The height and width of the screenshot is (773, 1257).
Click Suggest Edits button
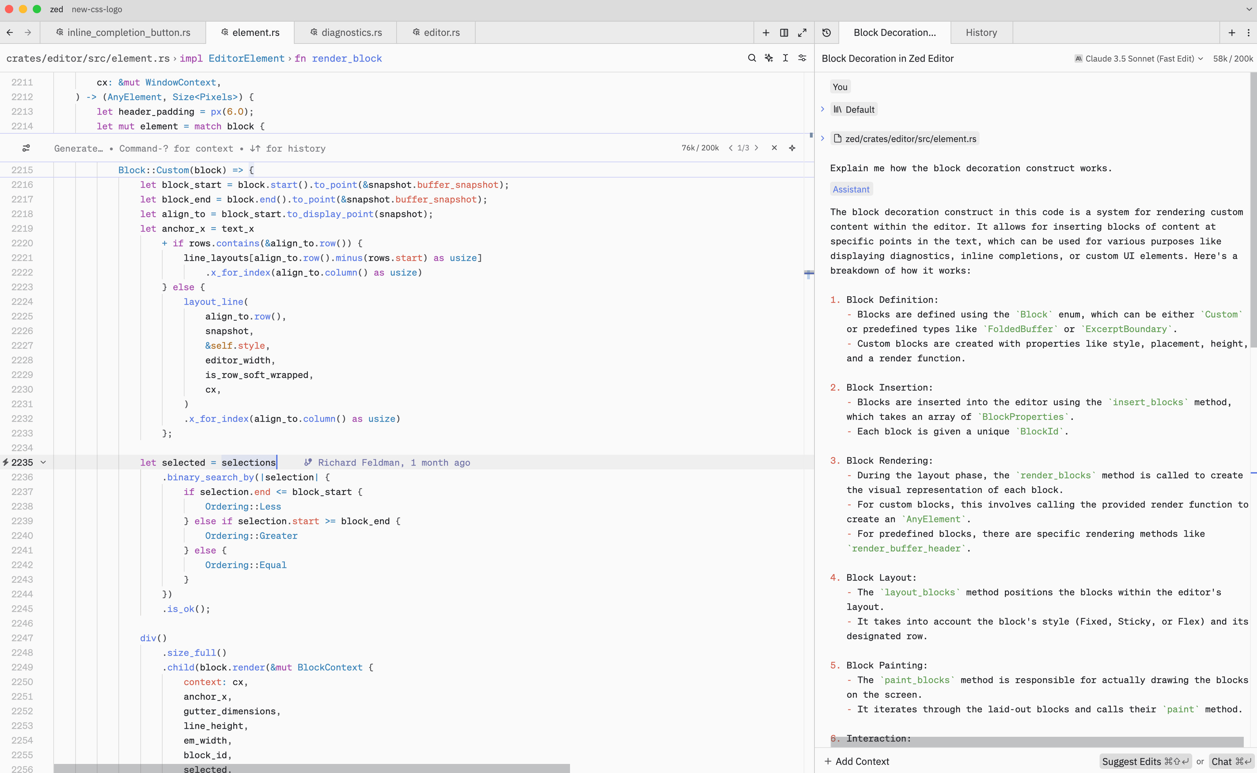[1145, 761]
